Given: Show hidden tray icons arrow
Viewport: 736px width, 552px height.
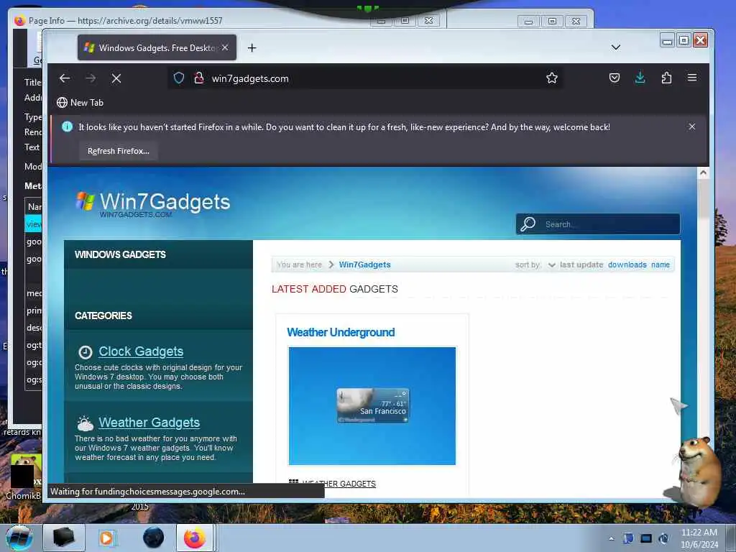Looking at the screenshot, I should pyautogui.click(x=611, y=538).
